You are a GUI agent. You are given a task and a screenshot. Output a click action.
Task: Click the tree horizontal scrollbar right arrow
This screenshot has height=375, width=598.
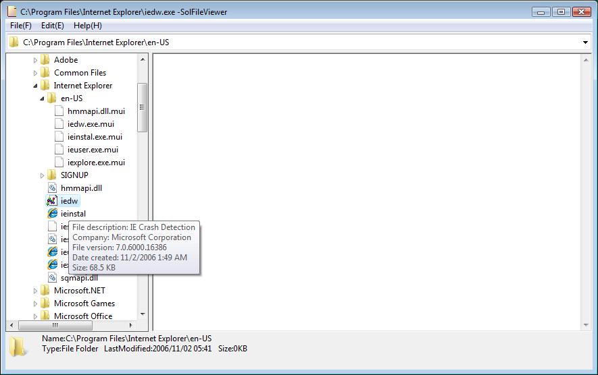[131, 325]
